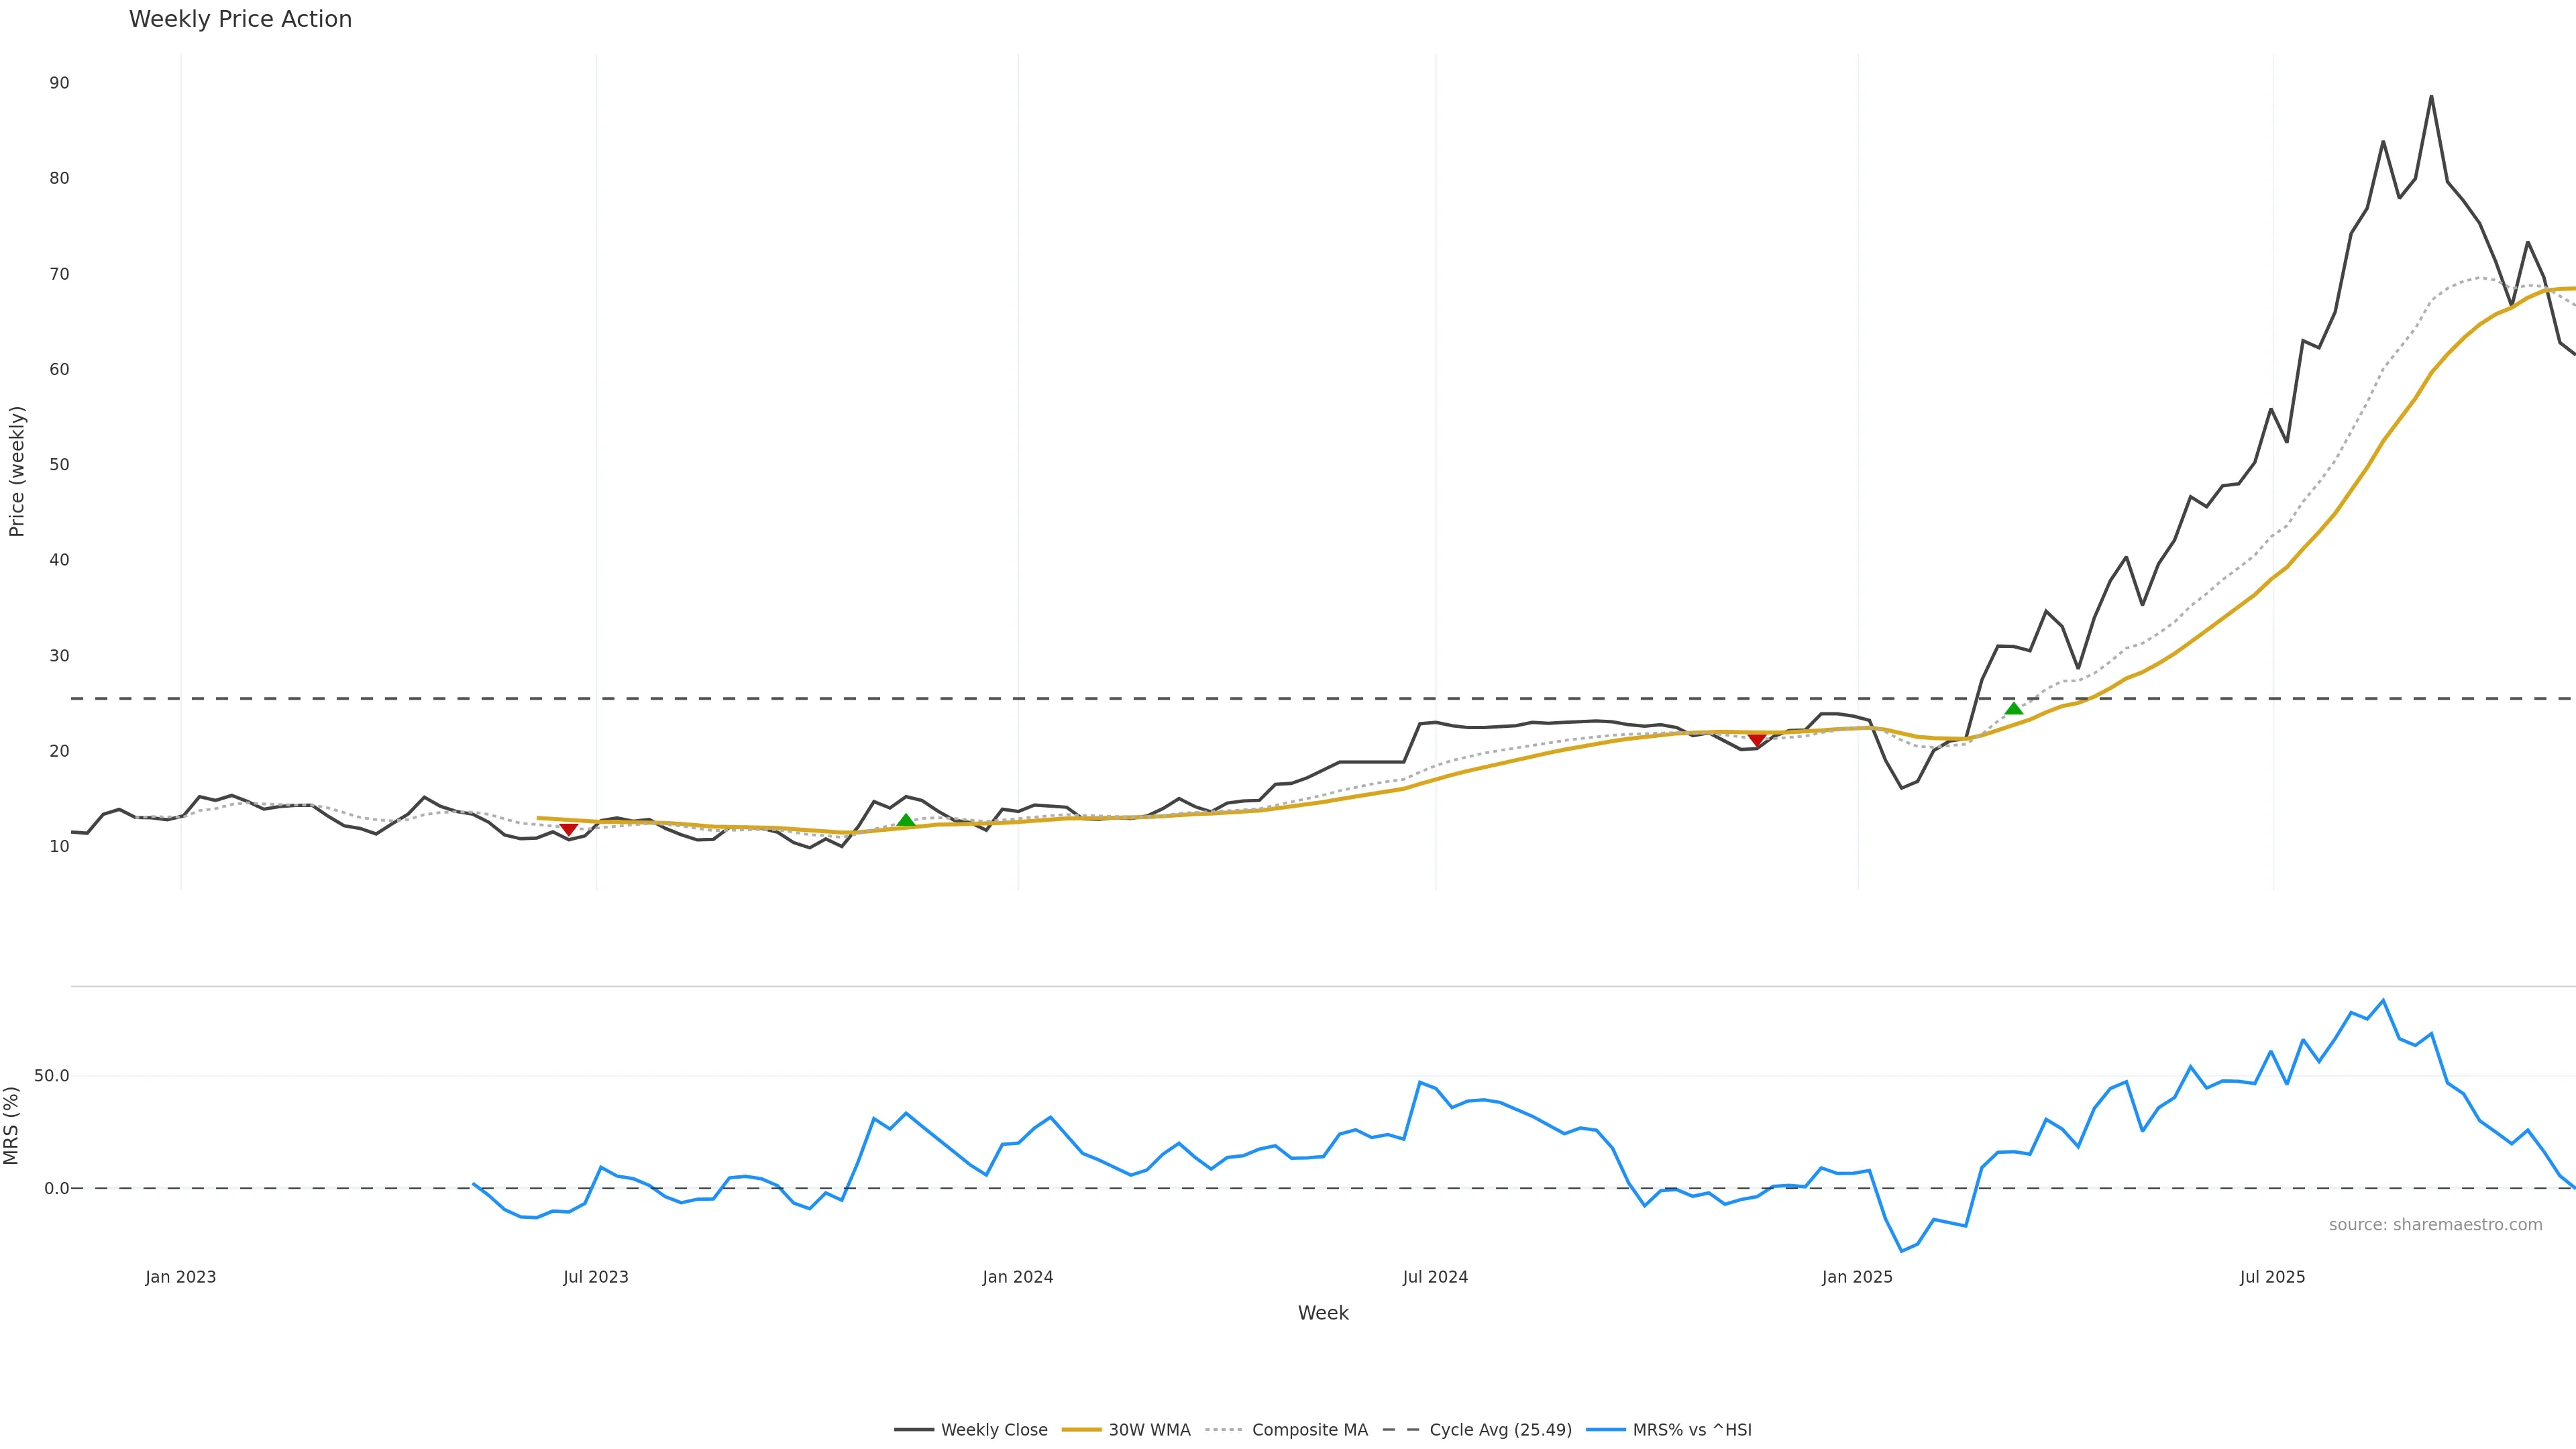Click the green up-triangle marker in early 2025
The image size is (2576, 1449).
pos(2014,709)
